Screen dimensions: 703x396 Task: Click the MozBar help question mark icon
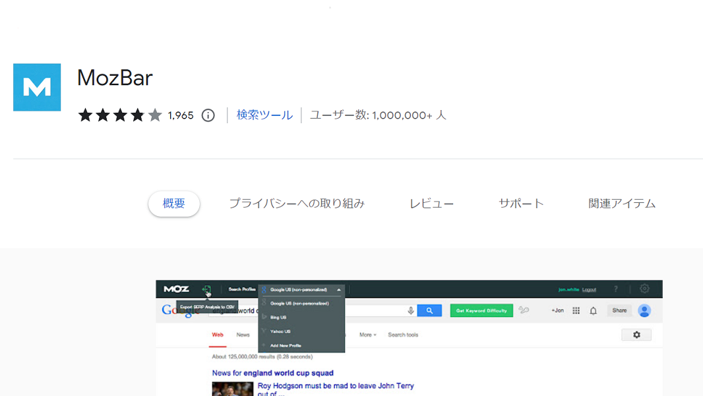[615, 288]
